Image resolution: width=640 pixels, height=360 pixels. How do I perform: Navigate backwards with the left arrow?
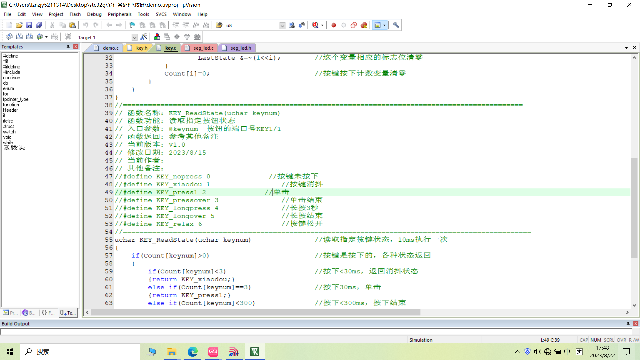[x=109, y=25]
